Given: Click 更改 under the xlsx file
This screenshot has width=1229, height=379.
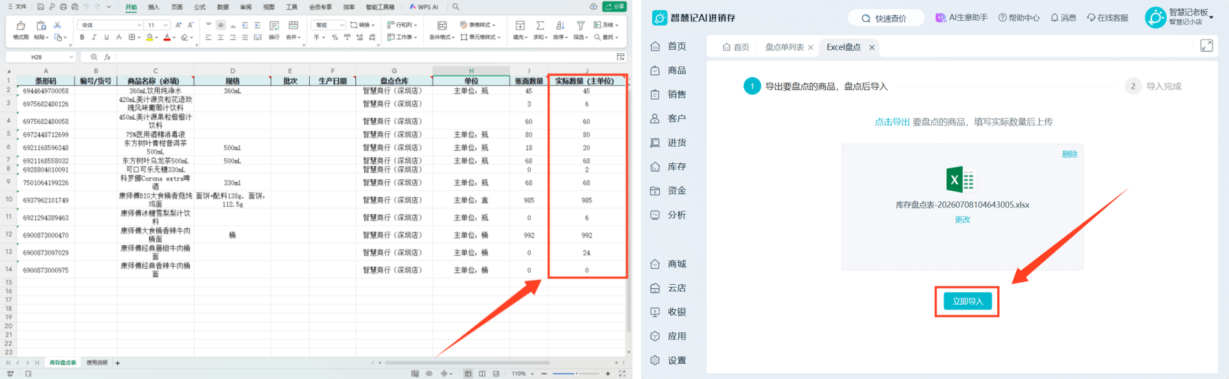Looking at the screenshot, I should pyautogui.click(x=963, y=220).
